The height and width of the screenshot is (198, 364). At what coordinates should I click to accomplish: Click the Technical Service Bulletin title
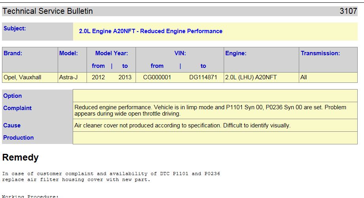[47, 11]
